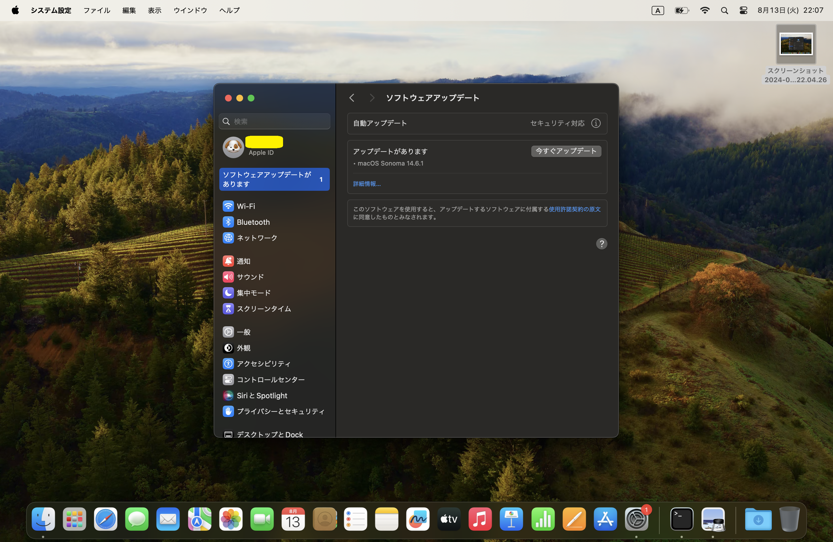Open the ファイル menu
Image resolution: width=833 pixels, height=542 pixels.
[97, 10]
